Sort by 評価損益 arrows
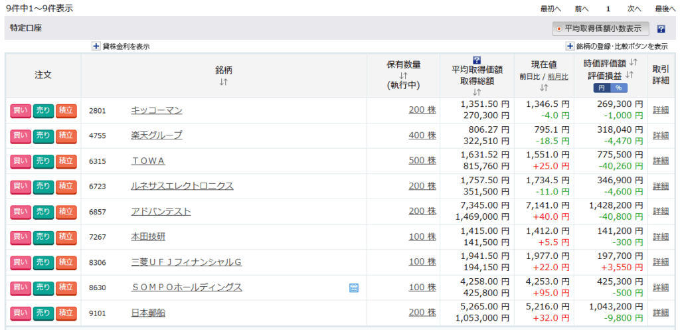This screenshot has height=330, width=680. 630,75
